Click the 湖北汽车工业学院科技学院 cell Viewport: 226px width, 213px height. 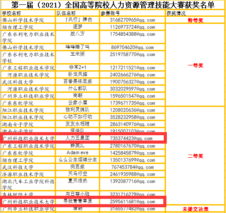[28, 184]
